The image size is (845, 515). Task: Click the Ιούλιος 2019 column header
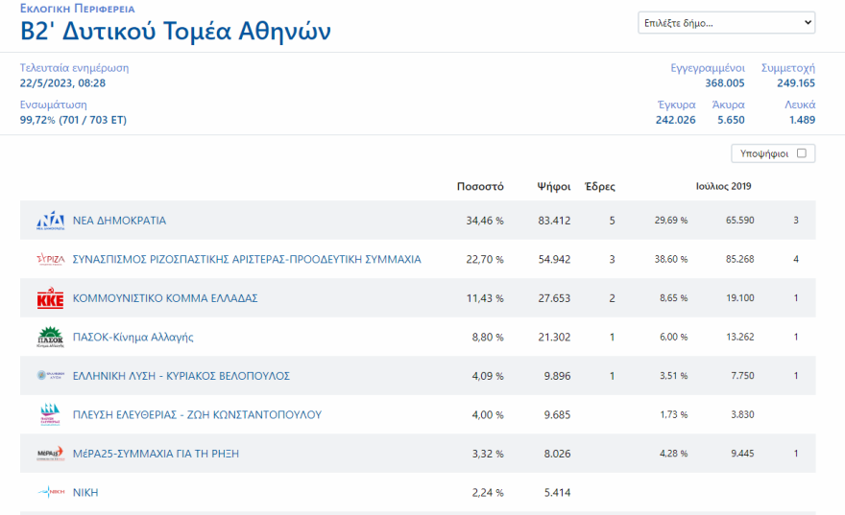tap(723, 186)
